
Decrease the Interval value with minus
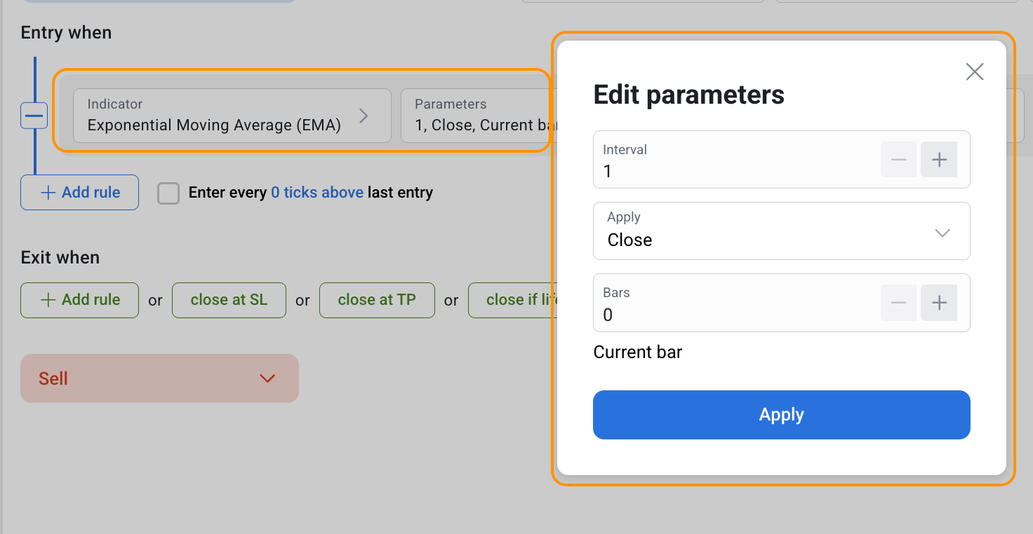[898, 160]
